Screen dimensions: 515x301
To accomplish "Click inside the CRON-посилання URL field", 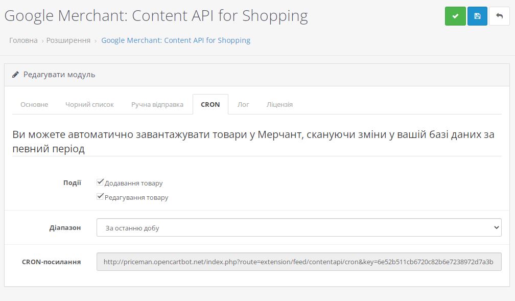I will pos(299,262).
